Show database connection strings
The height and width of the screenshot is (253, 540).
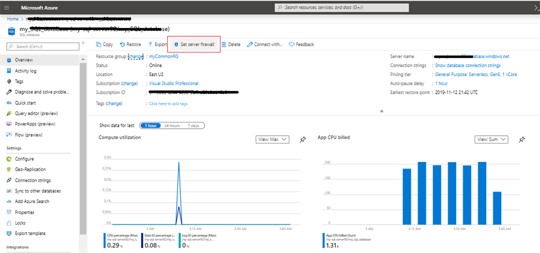pos(468,65)
